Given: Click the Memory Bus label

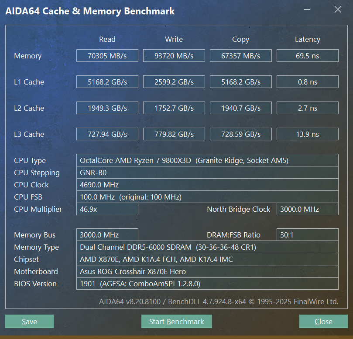Looking at the screenshot, I should pos(34,235).
